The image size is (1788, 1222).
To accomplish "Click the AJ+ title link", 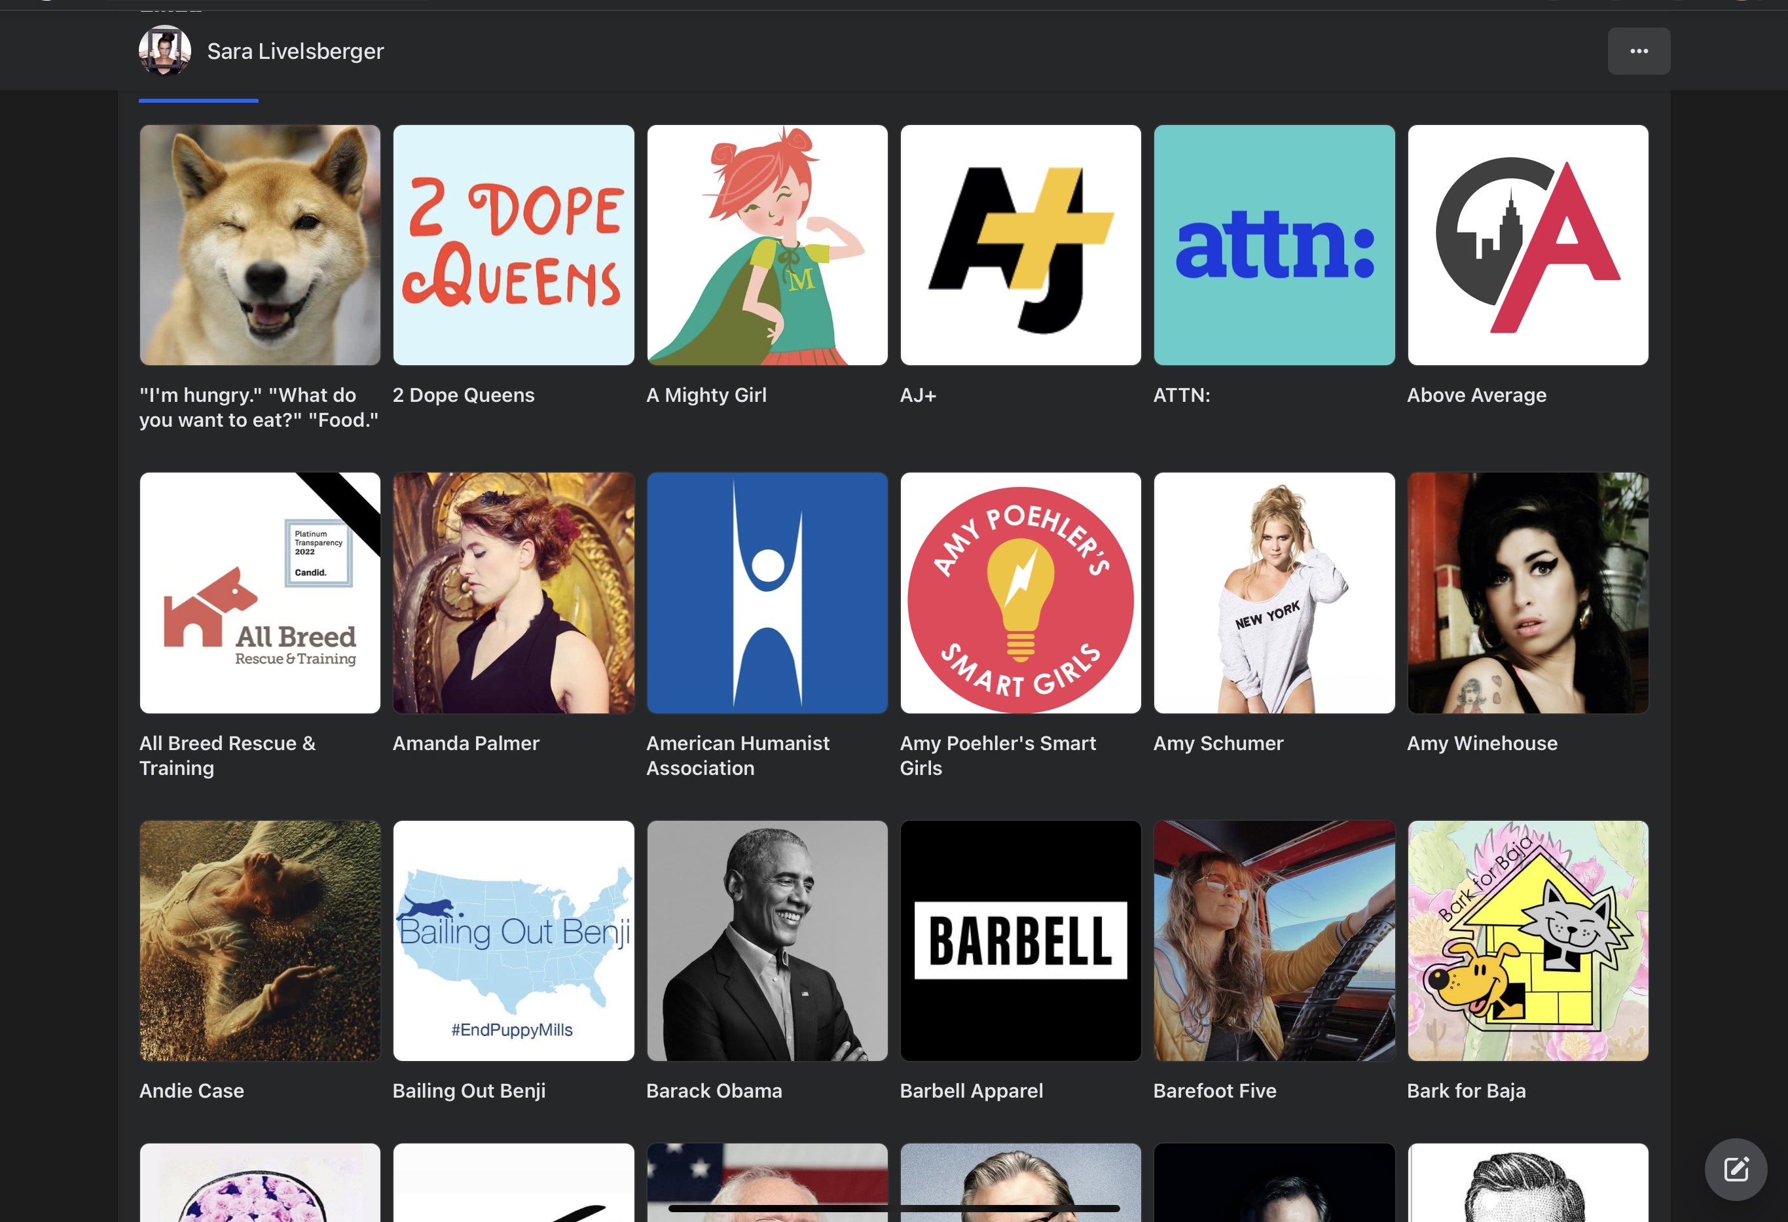I will click(x=918, y=395).
